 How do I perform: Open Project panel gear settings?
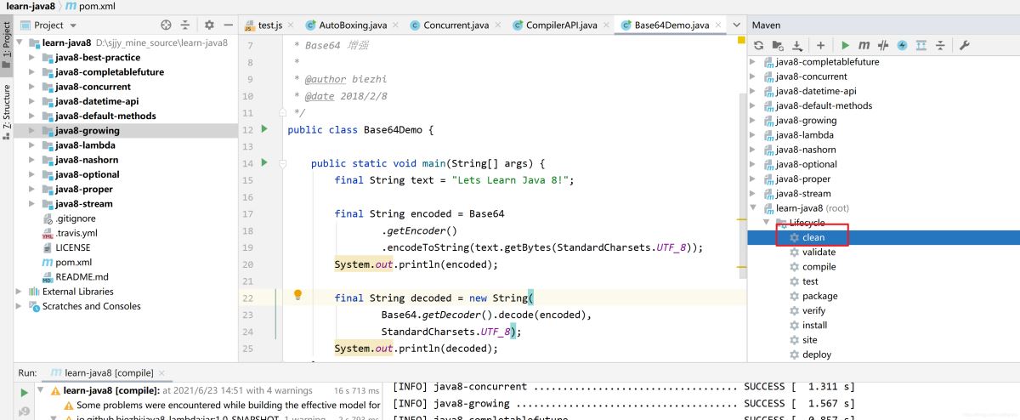point(209,26)
